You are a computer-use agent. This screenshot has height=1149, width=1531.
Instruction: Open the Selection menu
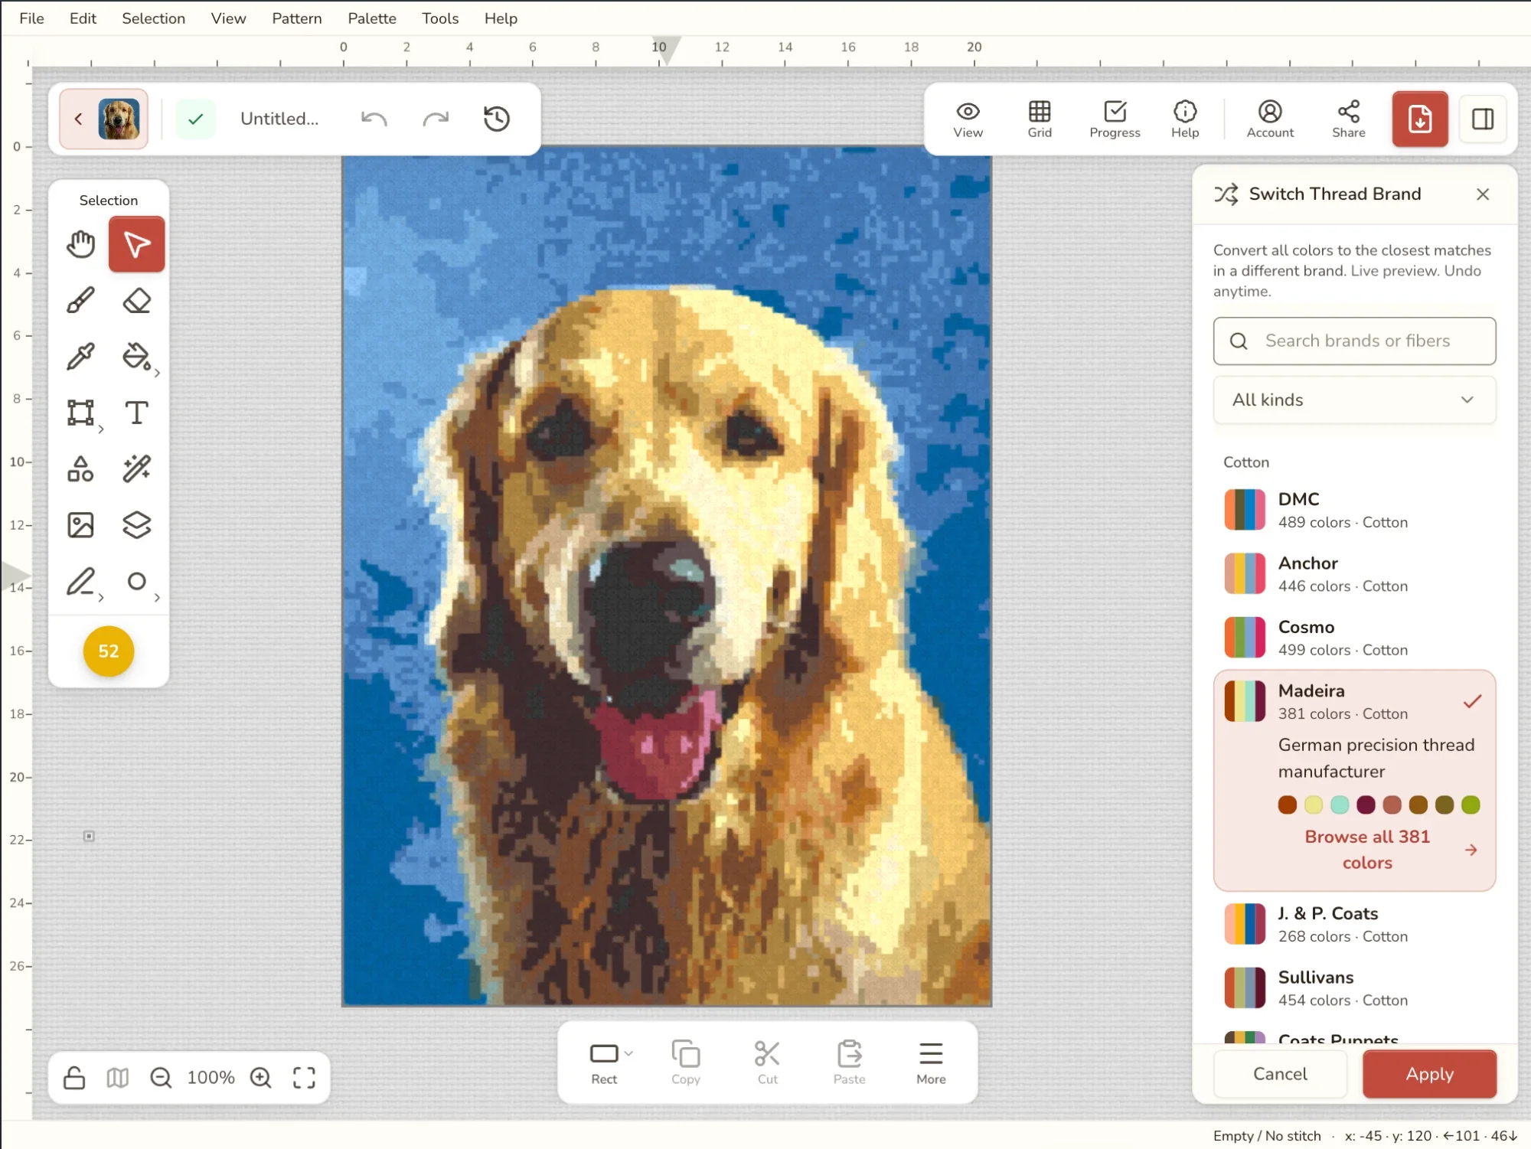tap(153, 18)
